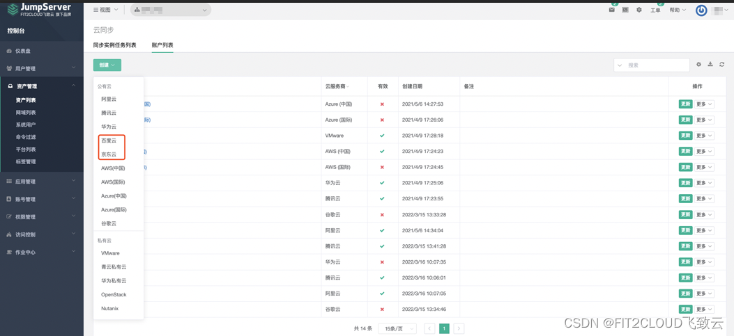Collapse the 资产管理 sidebar menu
The image size is (734, 336).
coord(42,86)
